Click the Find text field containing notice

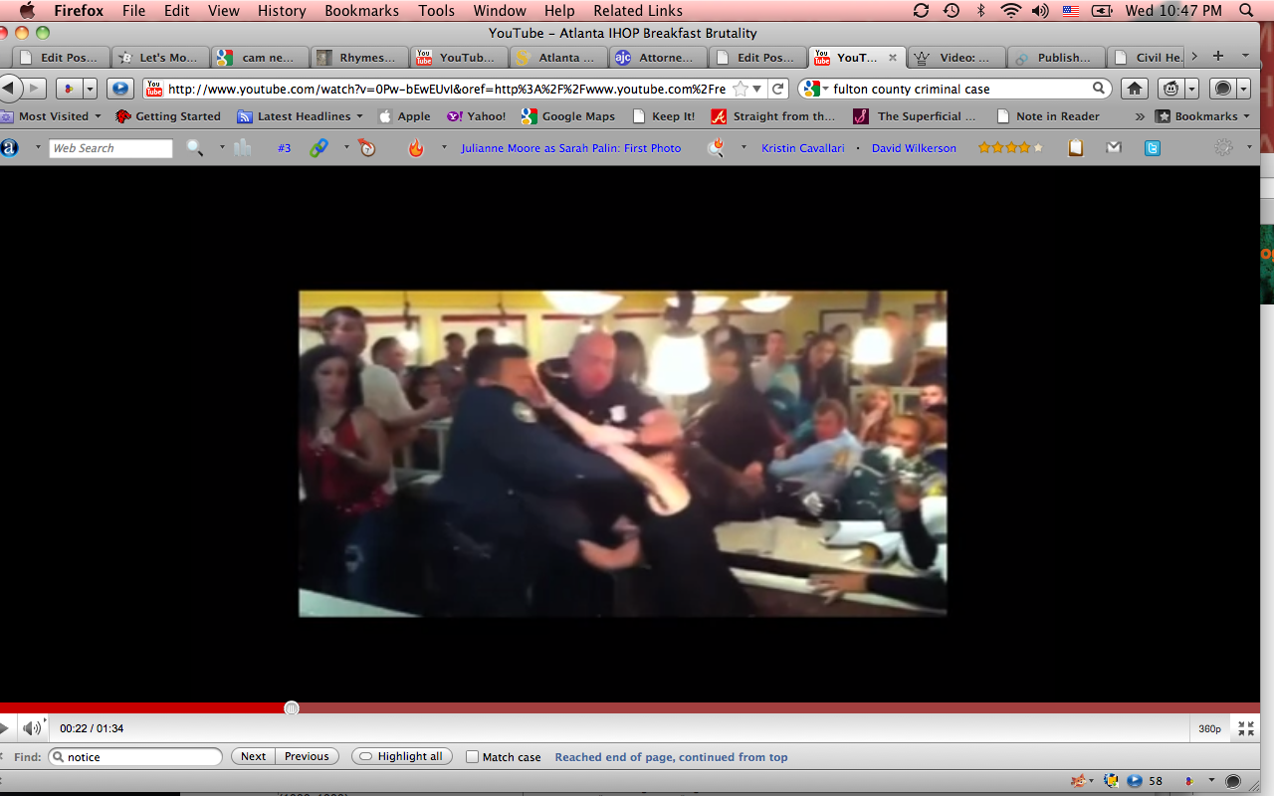[x=139, y=757]
